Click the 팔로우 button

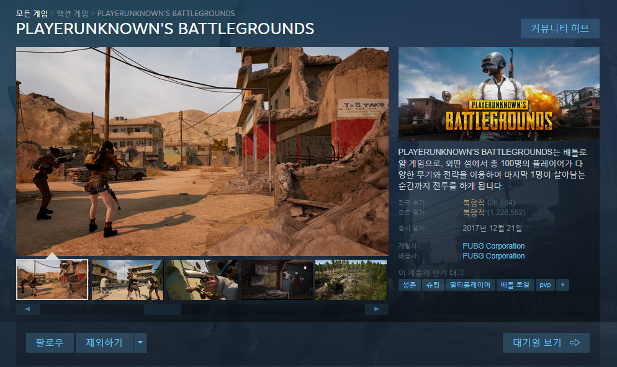(x=50, y=343)
